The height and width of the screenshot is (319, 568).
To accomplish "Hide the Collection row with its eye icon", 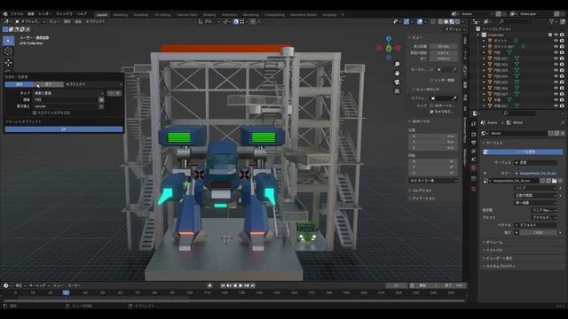I will click(556, 35).
